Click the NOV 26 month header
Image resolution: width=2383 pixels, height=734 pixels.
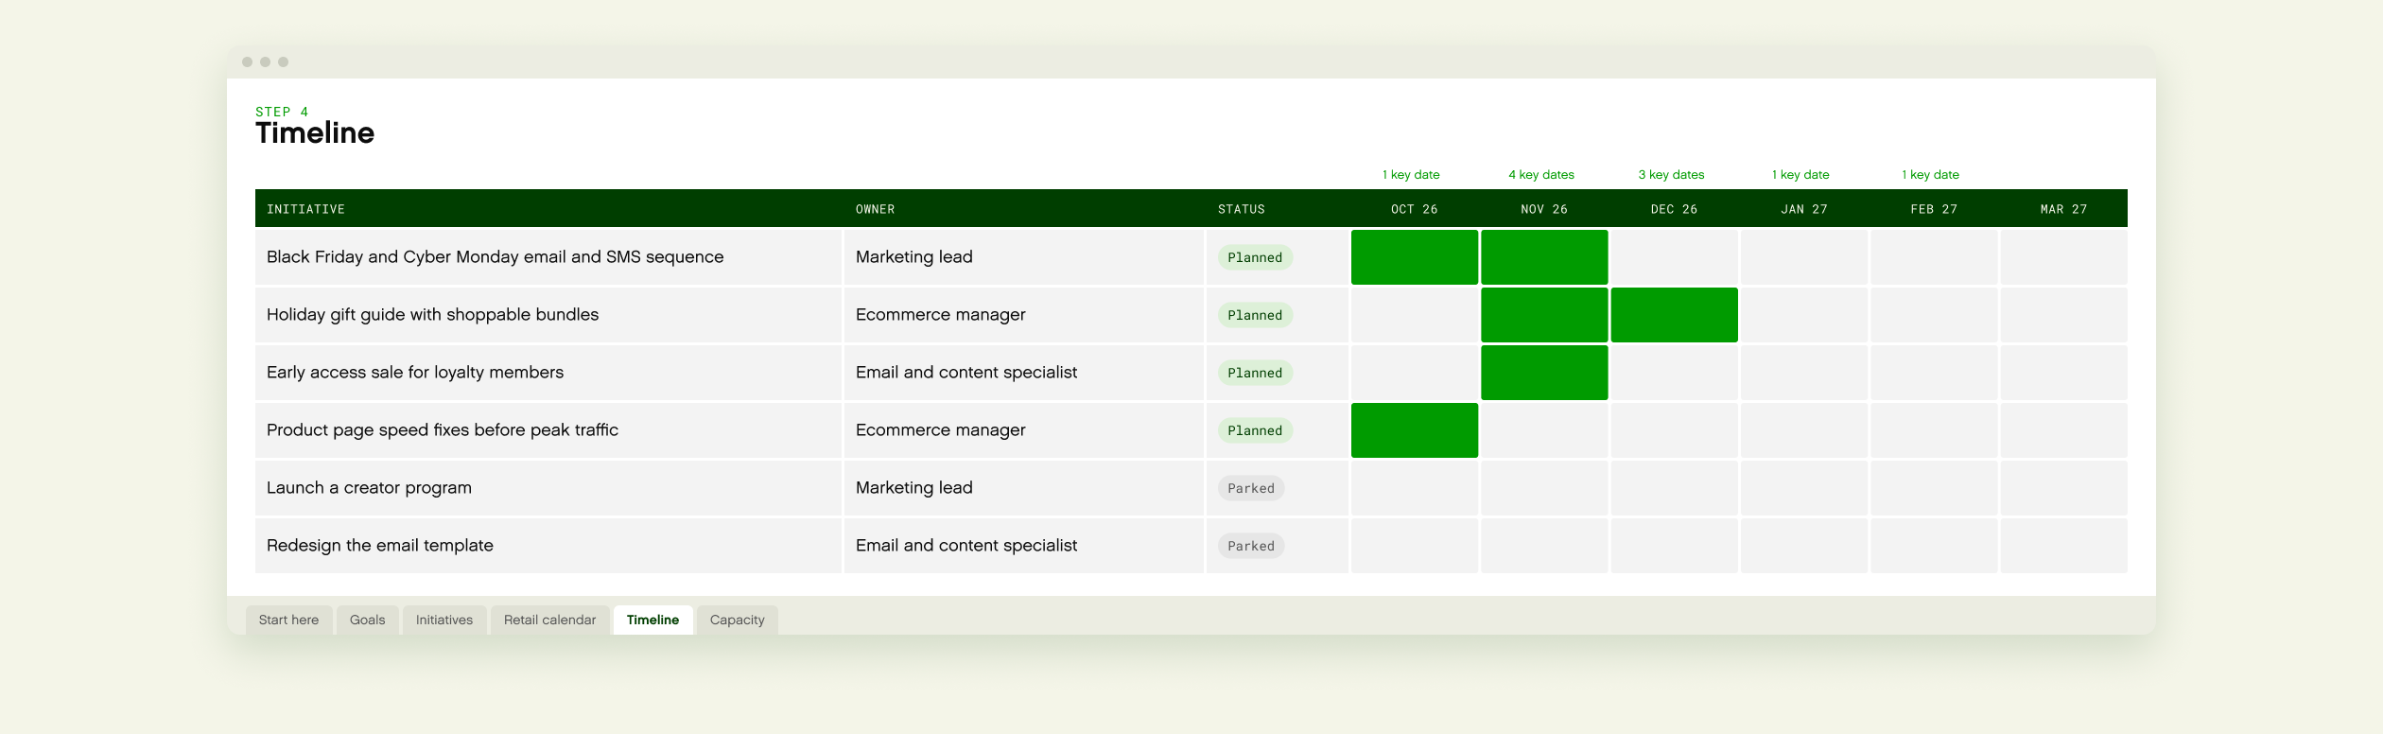pyautogui.click(x=1544, y=209)
